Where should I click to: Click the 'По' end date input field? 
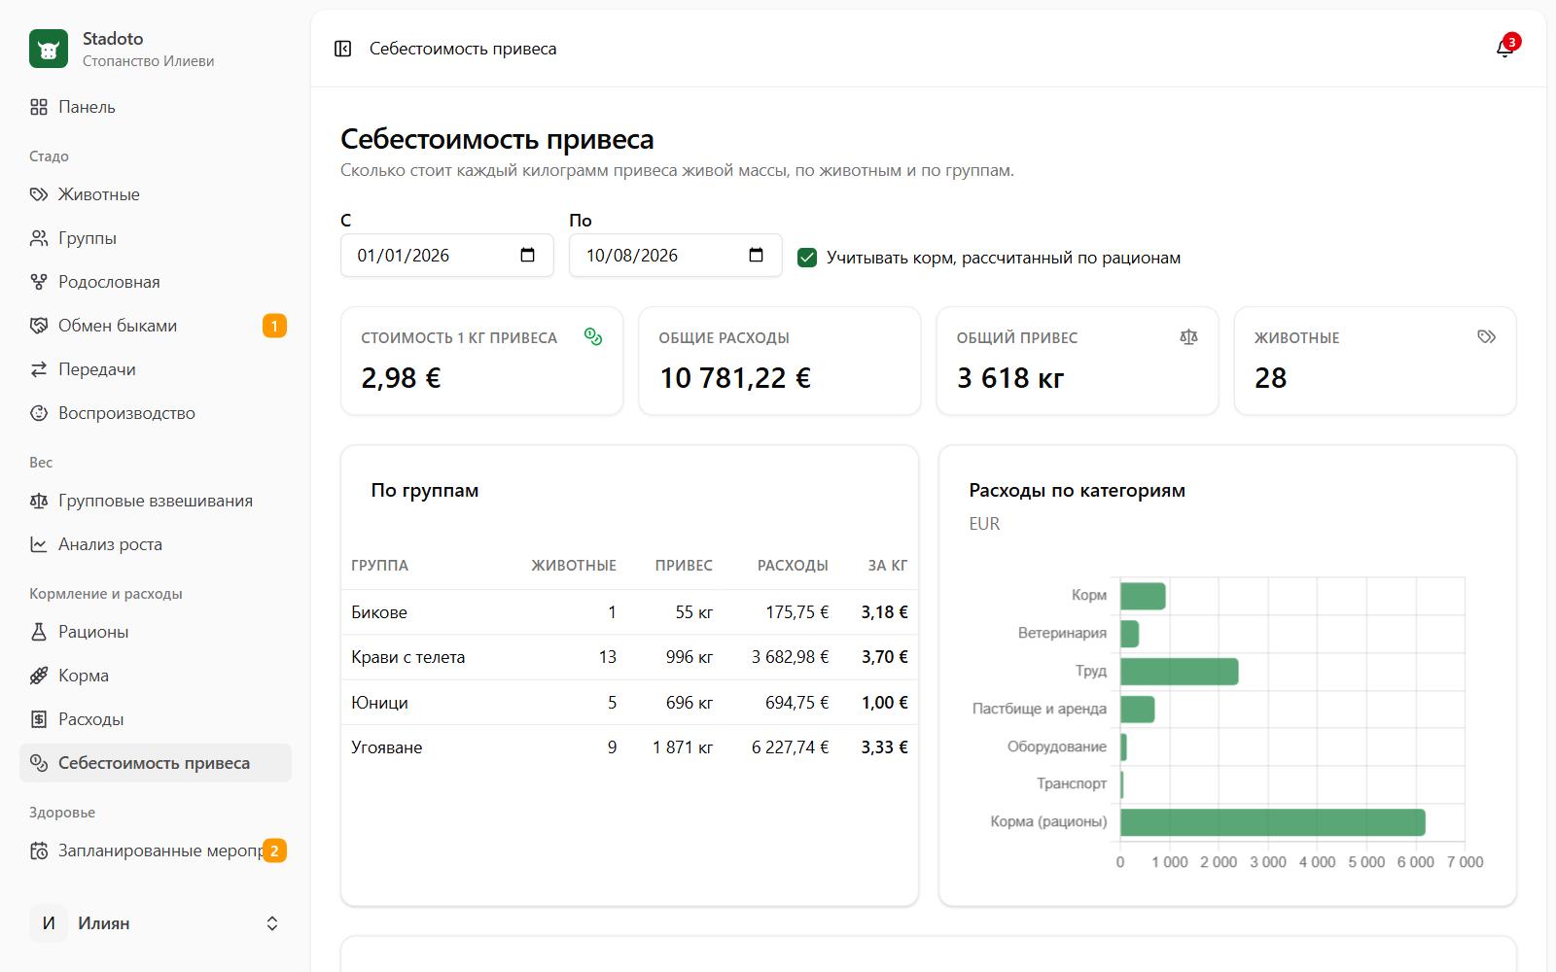click(x=676, y=256)
